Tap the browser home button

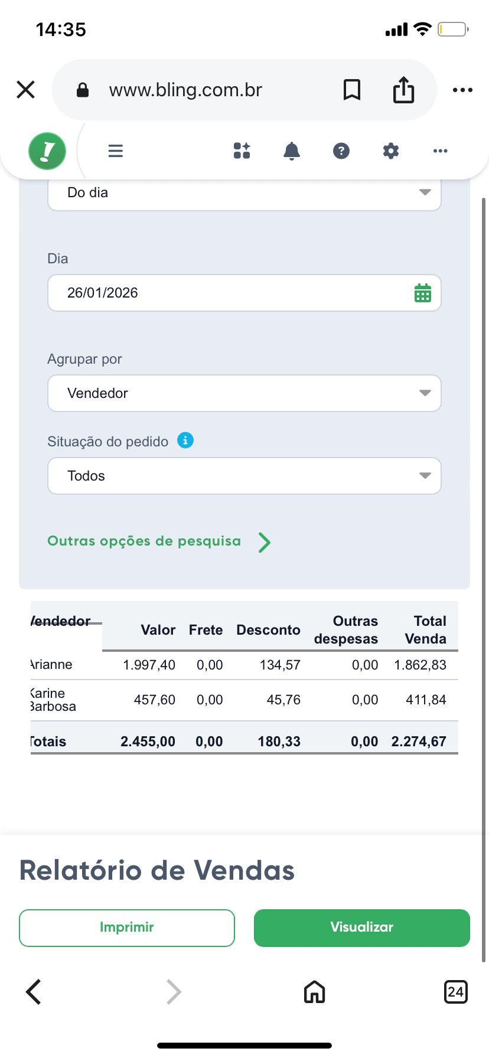click(x=315, y=992)
